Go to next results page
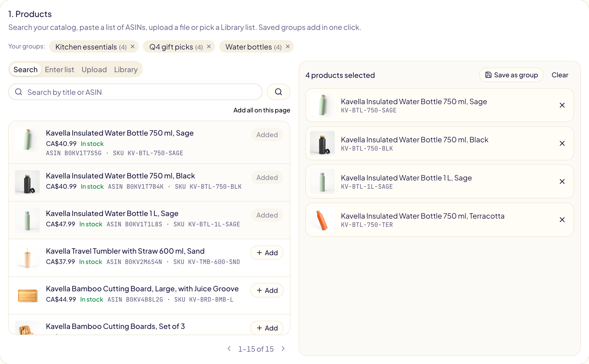589x364 pixels. tap(283, 349)
